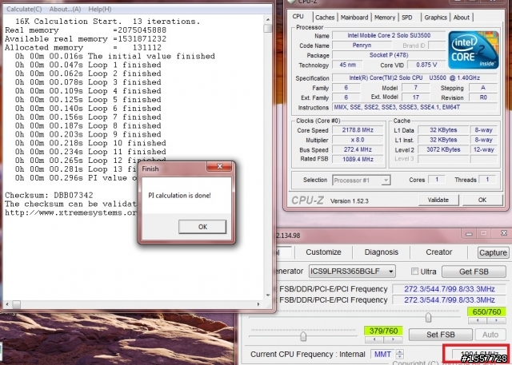Close the SetFSB window

click(504, 233)
